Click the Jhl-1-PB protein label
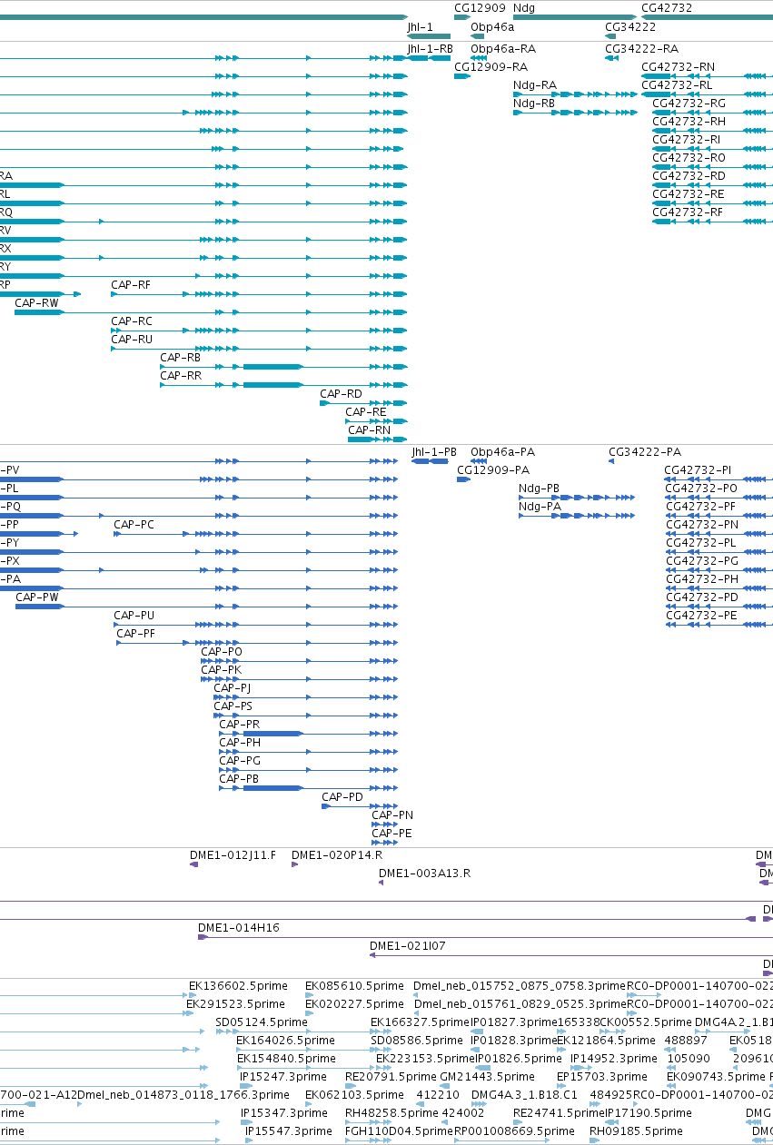Screen dimensions: 773x1145 click(434, 452)
